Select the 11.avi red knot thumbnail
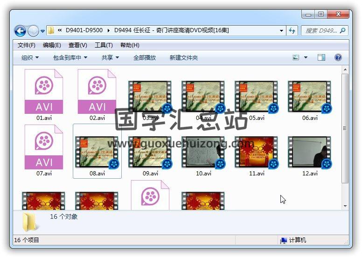 [256, 152]
